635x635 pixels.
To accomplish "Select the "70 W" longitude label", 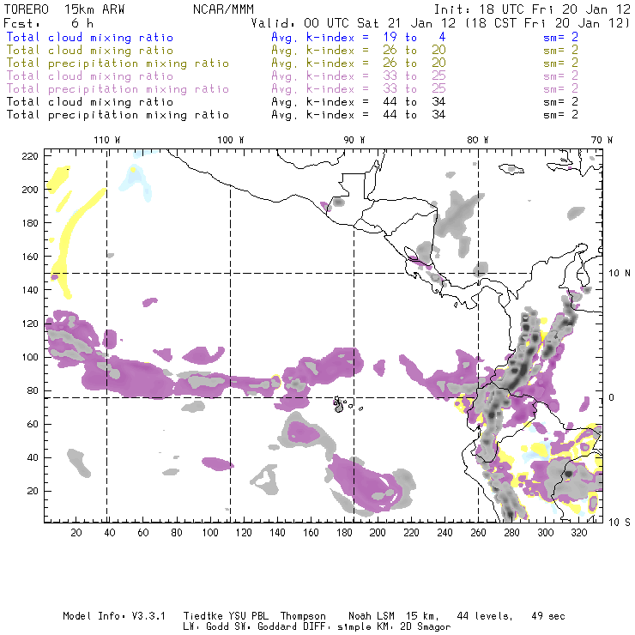I will click(x=602, y=140).
